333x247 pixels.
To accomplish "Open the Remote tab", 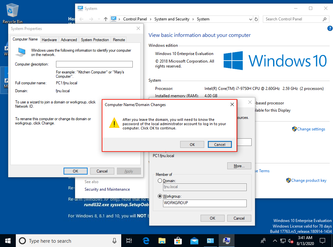I will coord(119,40).
